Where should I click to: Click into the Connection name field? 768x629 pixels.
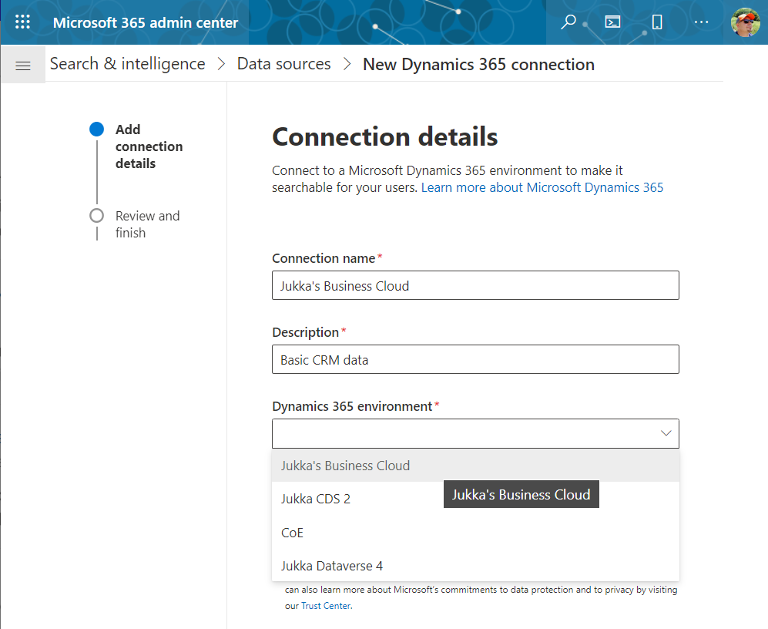[475, 285]
